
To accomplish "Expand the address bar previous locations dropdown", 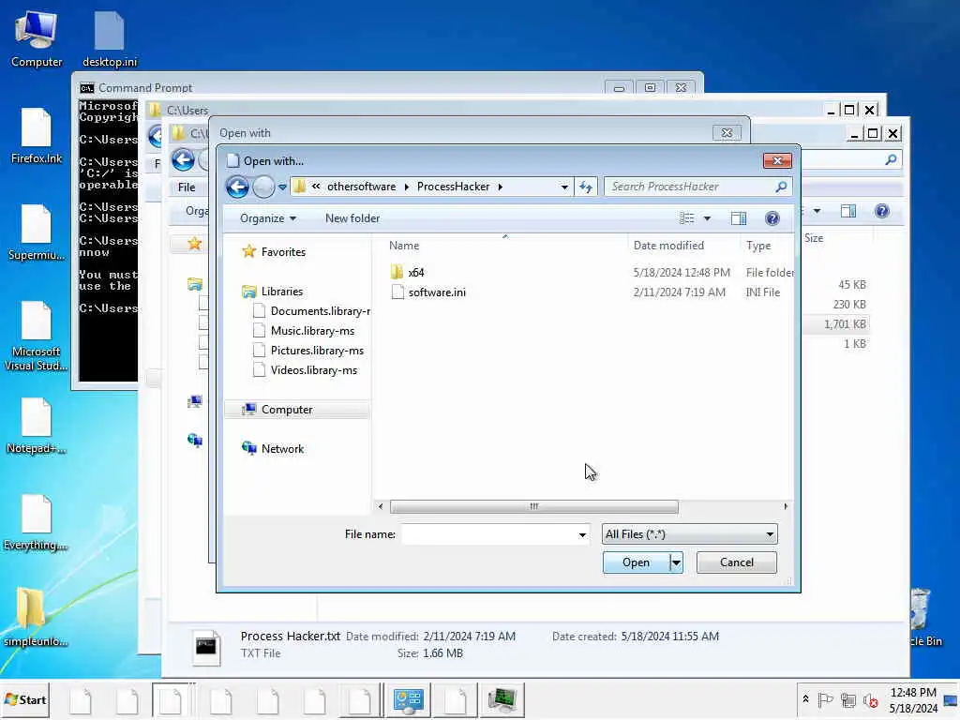I will point(563,187).
